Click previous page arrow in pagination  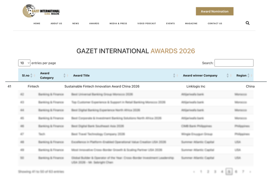(x=194, y=171)
